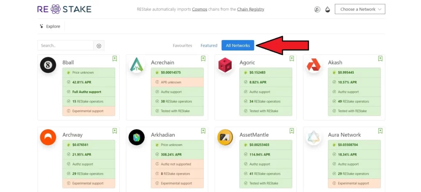This screenshot has width=421, height=192.
Task: Click the circular helmet icon in the header
Action: (317, 9)
